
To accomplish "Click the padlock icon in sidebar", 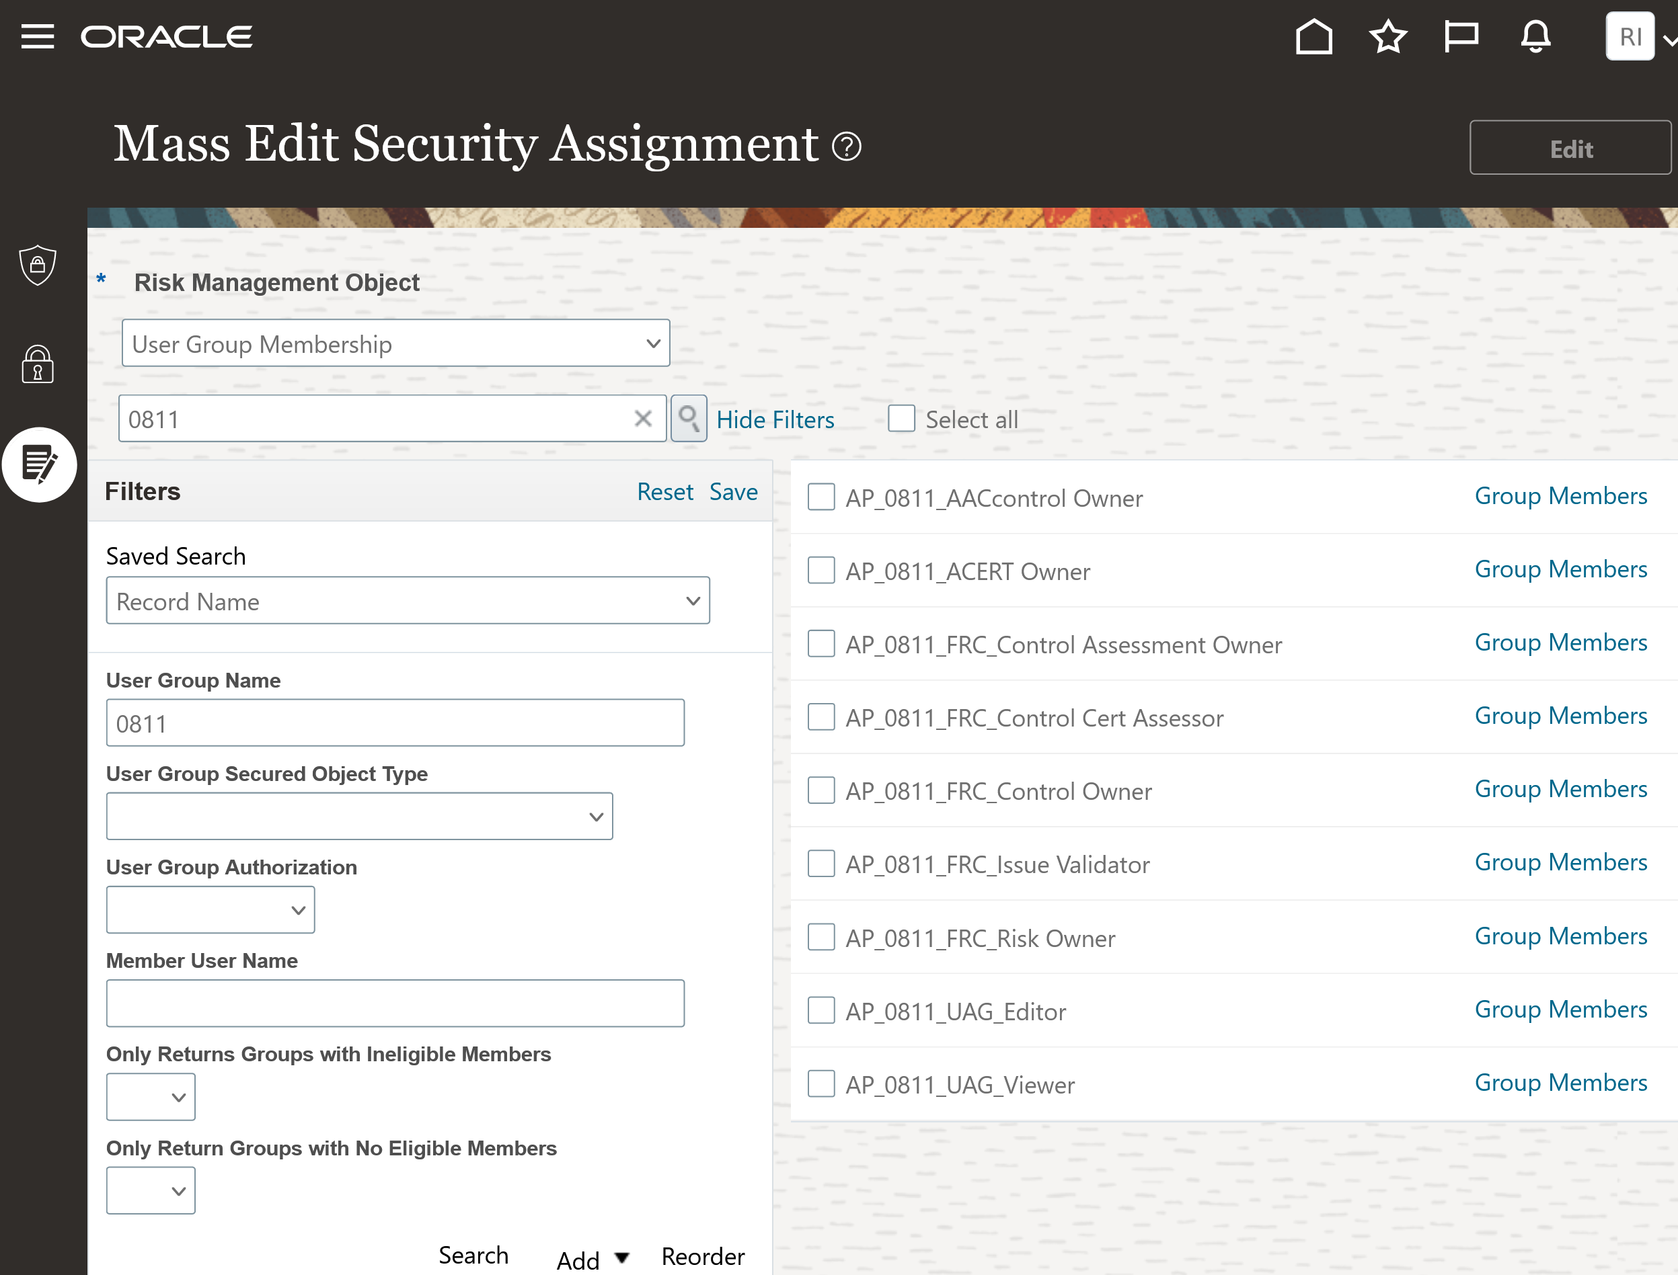I will (x=37, y=364).
